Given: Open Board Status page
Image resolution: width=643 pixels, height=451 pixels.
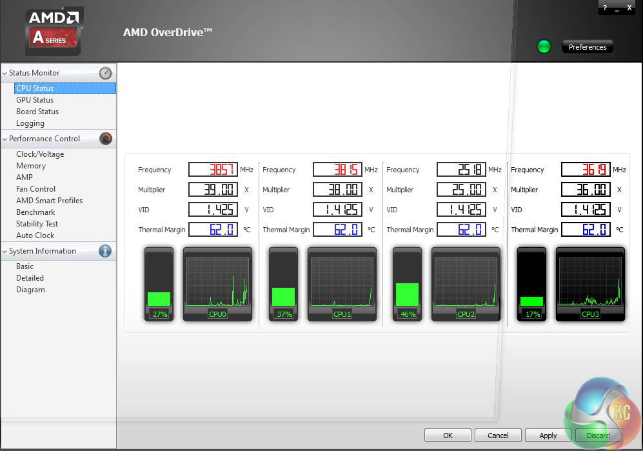Looking at the screenshot, I should [37, 112].
